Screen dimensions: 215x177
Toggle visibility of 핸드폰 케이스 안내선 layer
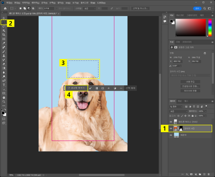[x=171, y=121]
